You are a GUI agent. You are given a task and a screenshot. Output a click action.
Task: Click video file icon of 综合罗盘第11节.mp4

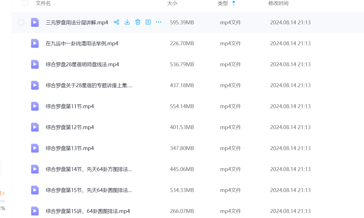[35, 106]
